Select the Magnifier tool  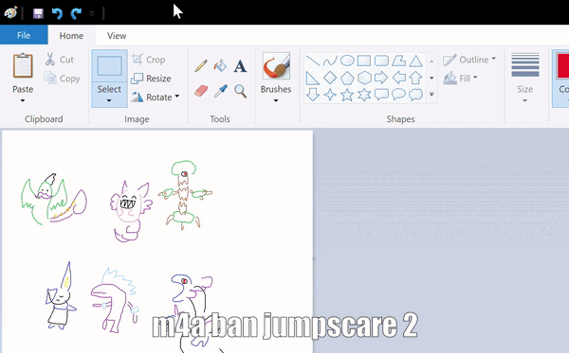240,91
